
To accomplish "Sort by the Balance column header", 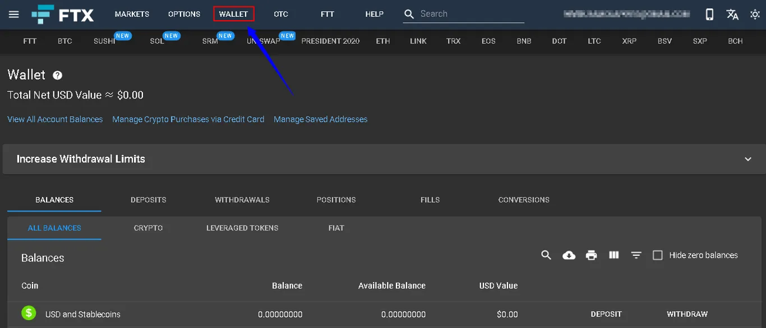I will [287, 285].
